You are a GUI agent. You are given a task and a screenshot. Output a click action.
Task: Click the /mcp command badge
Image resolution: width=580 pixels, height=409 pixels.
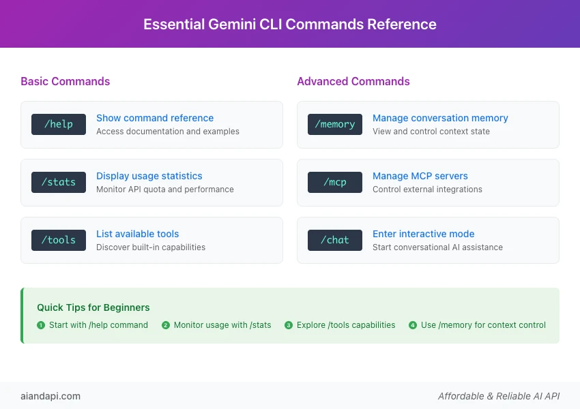pyautogui.click(x=335, y=182)
